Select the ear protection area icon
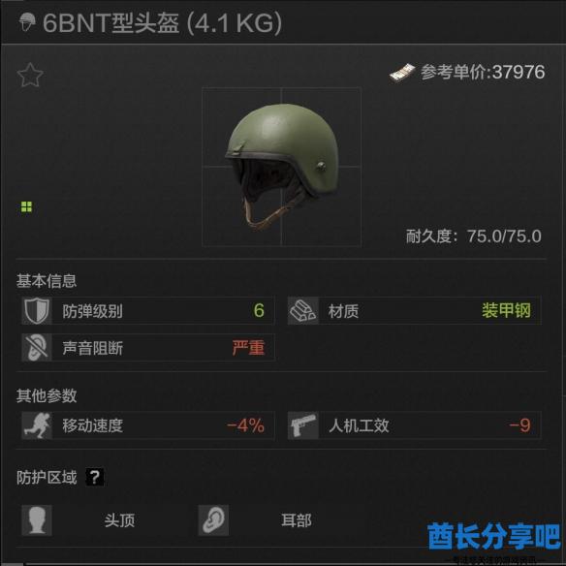This screenshot has width=566, height=566. click(213, 520)
